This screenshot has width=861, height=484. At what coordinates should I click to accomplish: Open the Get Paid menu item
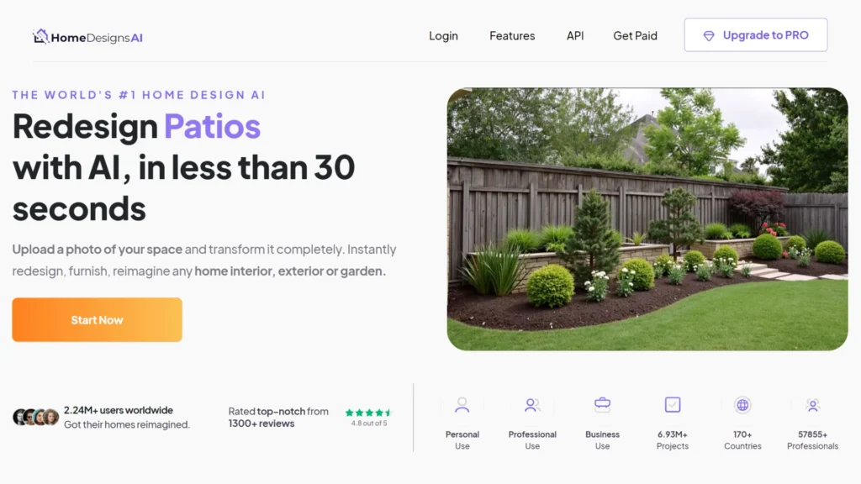pyautogui.click(x=635, y=35)
